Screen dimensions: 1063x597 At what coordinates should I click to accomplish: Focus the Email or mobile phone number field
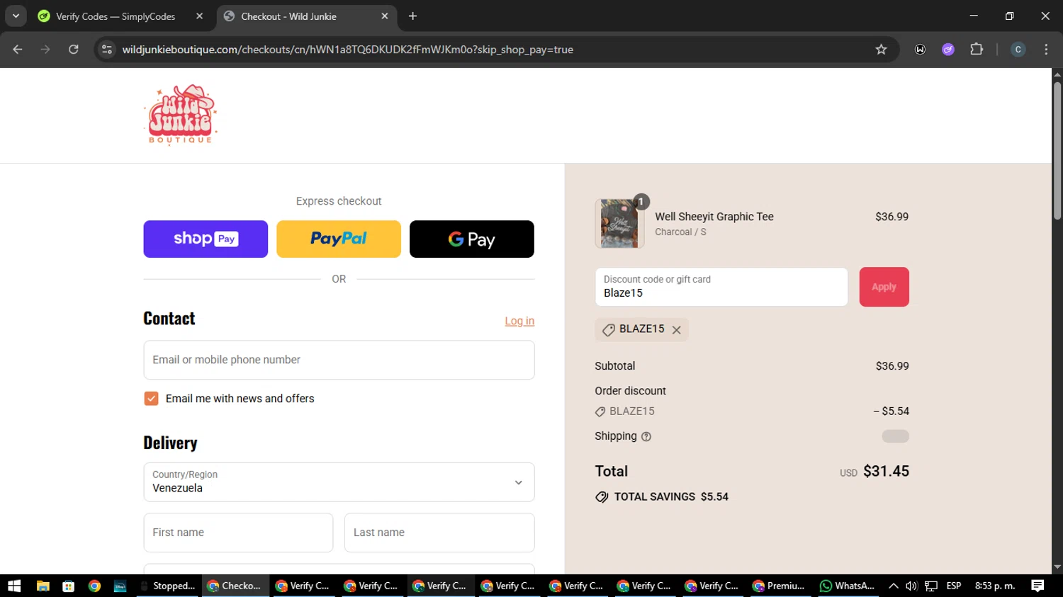tap(339, 360)
